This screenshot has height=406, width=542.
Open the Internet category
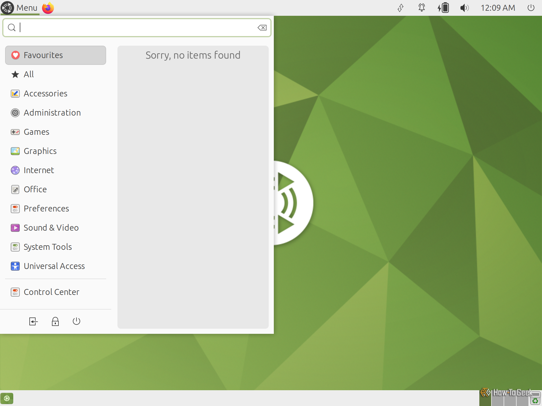tap(56, 170)
